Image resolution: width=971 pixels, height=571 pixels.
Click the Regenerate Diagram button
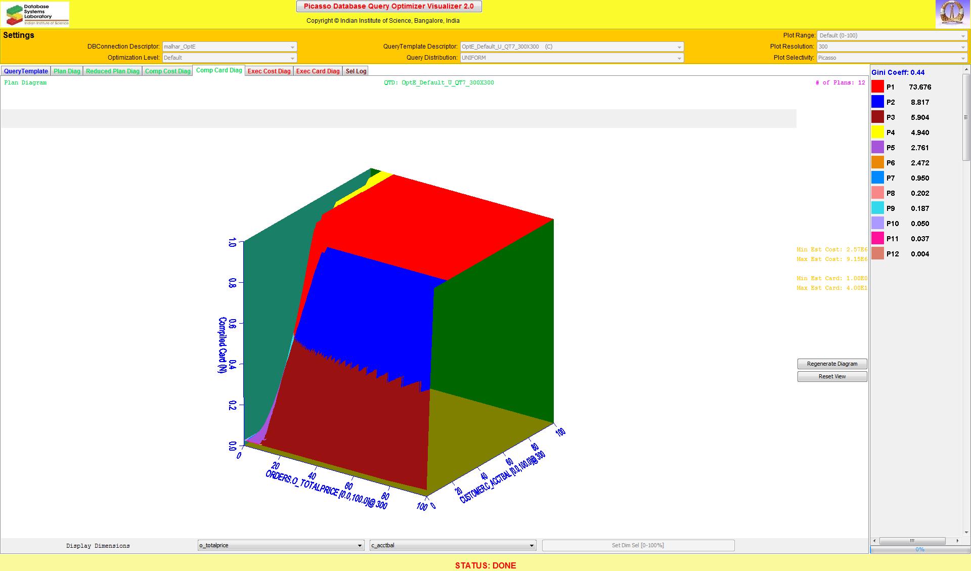(832, 364)
